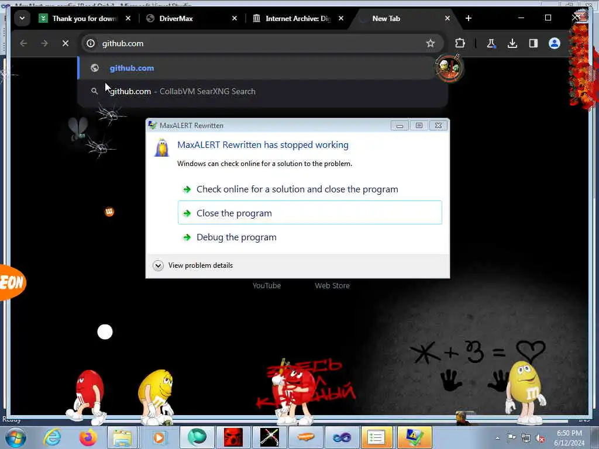The image size is (599, 449).
Task: Open a new browser tab with plus button
Action: pyautogui.click(x=469, y=18)
